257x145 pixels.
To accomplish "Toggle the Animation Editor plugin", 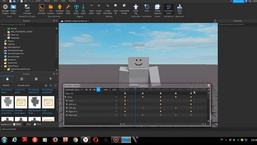I will coord(169,9).
